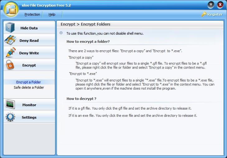Collapse the Encrypt section
227x158 pixels.
[29, 65]
